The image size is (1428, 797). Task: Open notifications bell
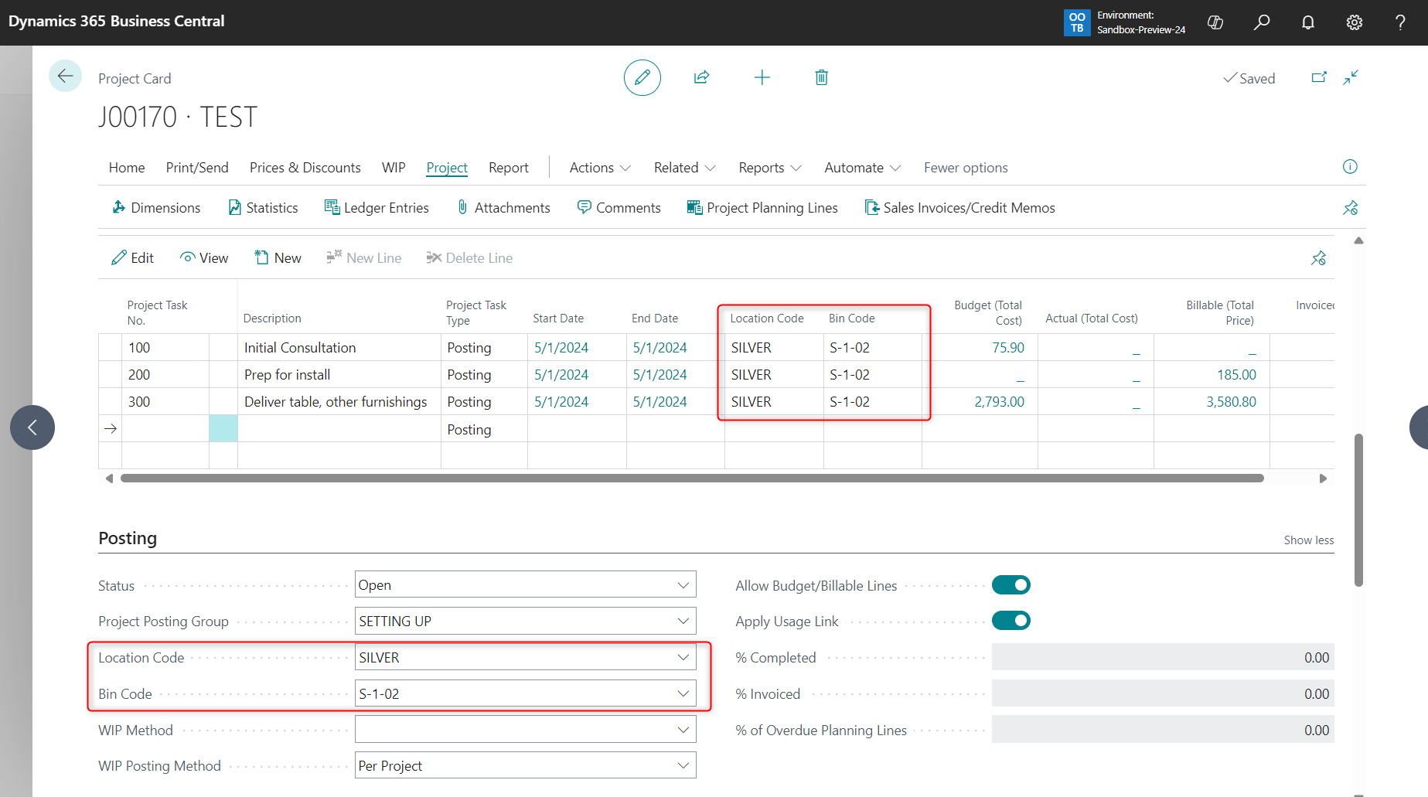click(x=1308, y=22)
